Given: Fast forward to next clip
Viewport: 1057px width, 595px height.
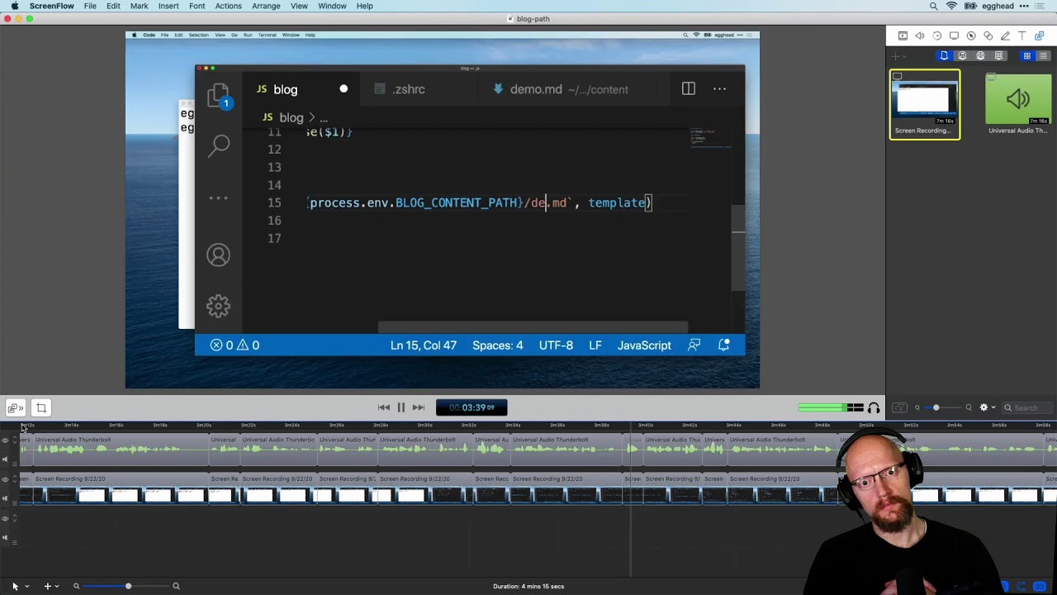Looking at the screenshot, I should point(419,407).
